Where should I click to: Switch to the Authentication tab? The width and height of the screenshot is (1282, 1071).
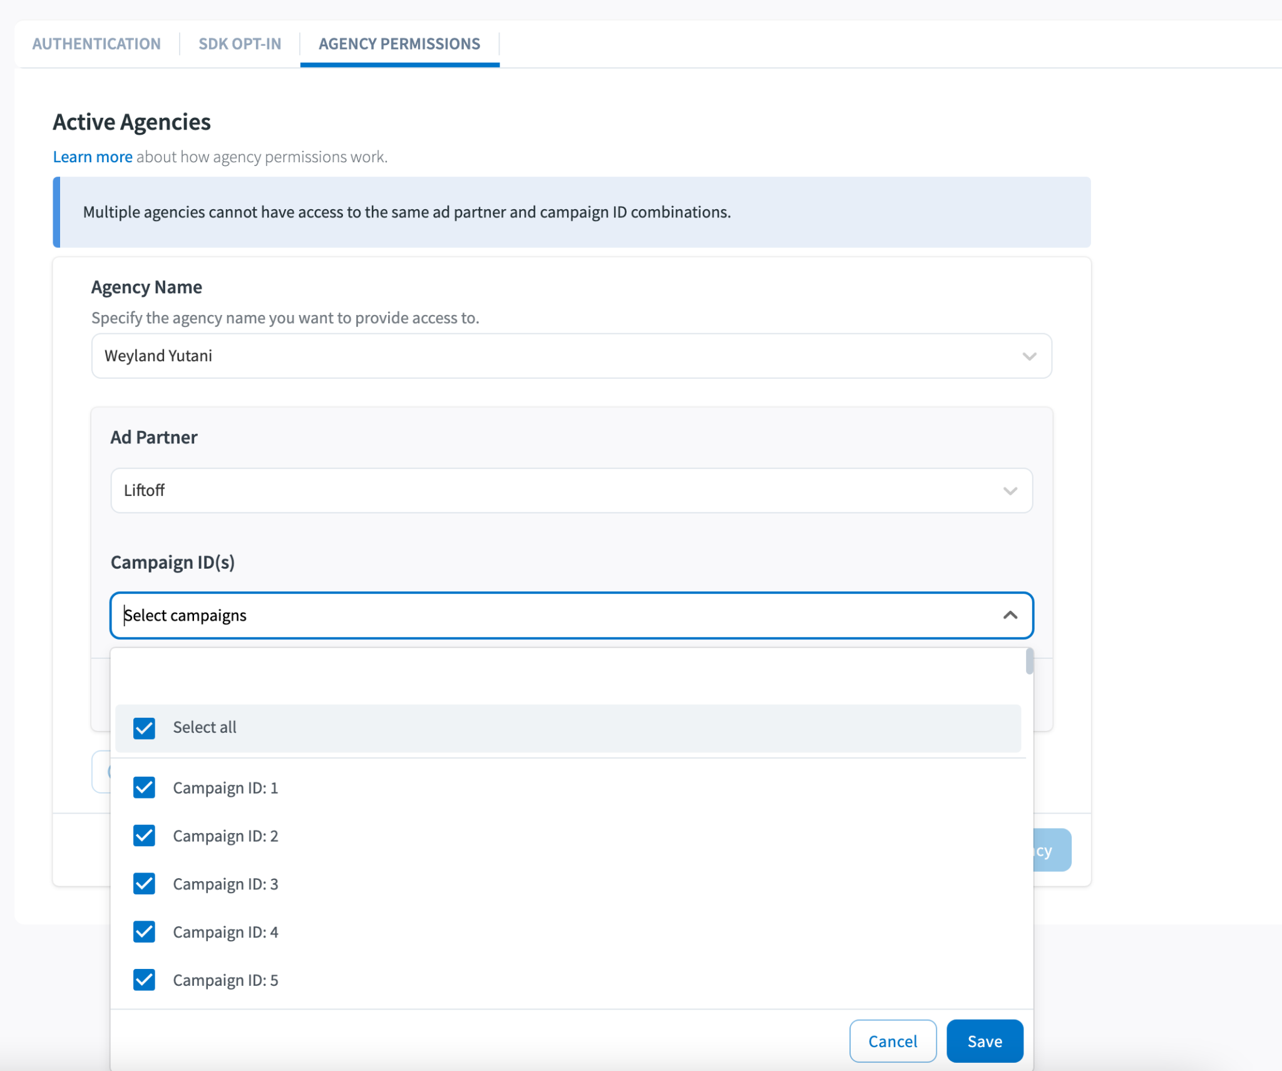click(x=96, y=44)
